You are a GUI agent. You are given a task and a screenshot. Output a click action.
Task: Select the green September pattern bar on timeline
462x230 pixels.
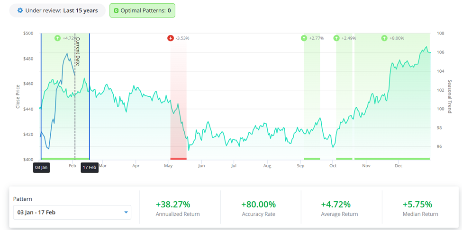click(312, 159)
